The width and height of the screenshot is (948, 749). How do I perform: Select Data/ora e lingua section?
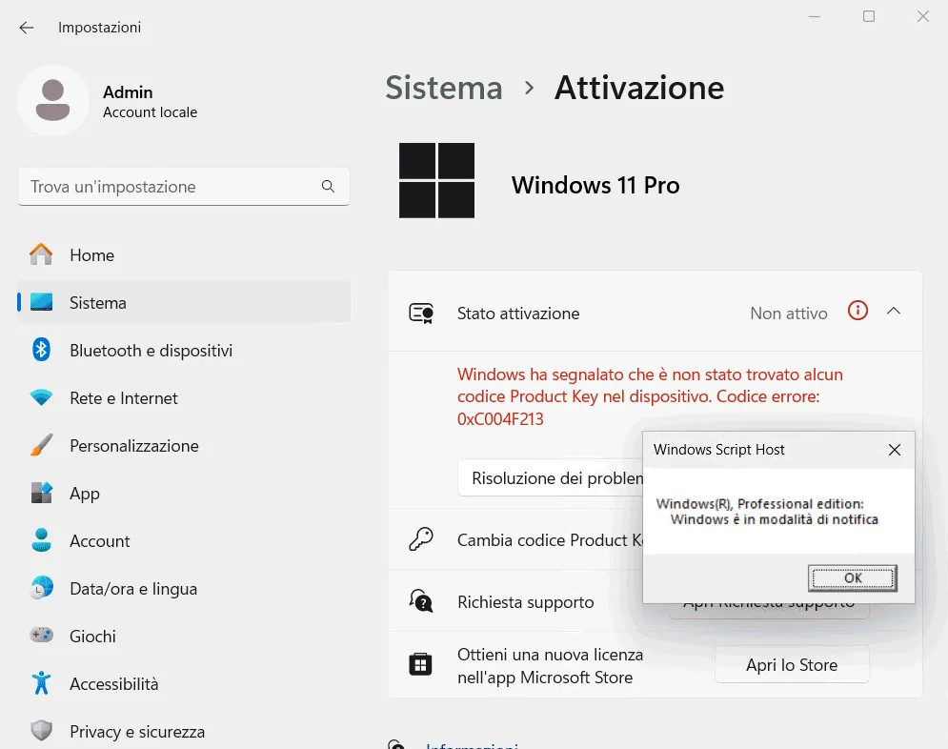tap(132, 589)
